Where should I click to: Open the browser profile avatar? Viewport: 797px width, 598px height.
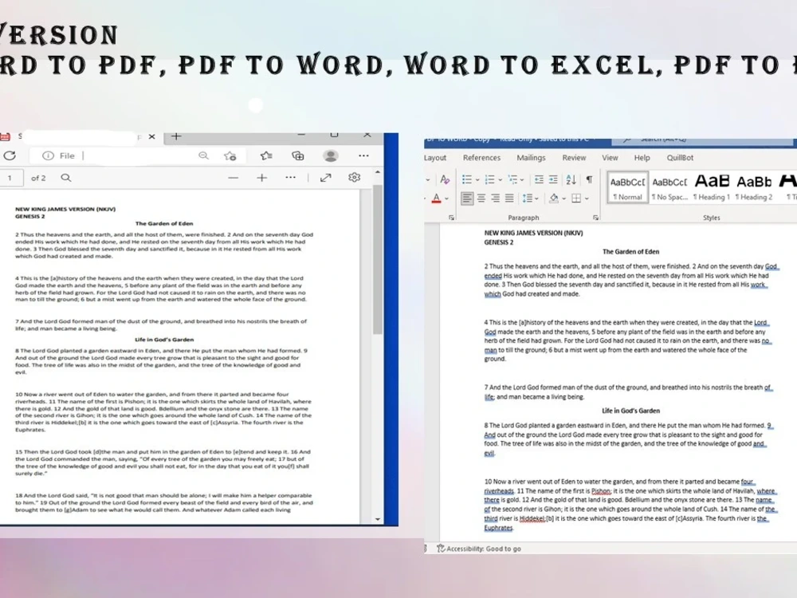(x=331, y=155)
